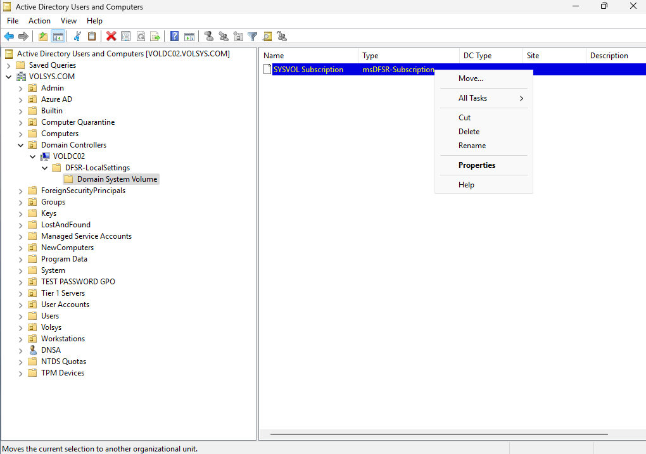Click the blue Help question mark icon

174,37
